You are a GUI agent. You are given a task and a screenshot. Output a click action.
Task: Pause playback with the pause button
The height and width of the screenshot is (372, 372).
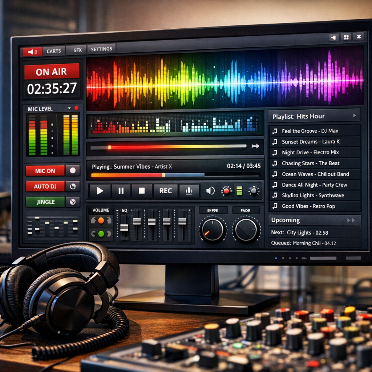point(121,191)
